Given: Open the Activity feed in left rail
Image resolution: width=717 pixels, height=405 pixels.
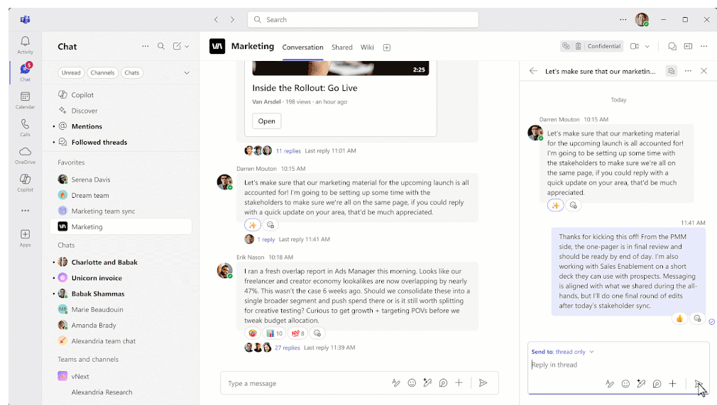Looking at the screenshot, I should 25,45.
